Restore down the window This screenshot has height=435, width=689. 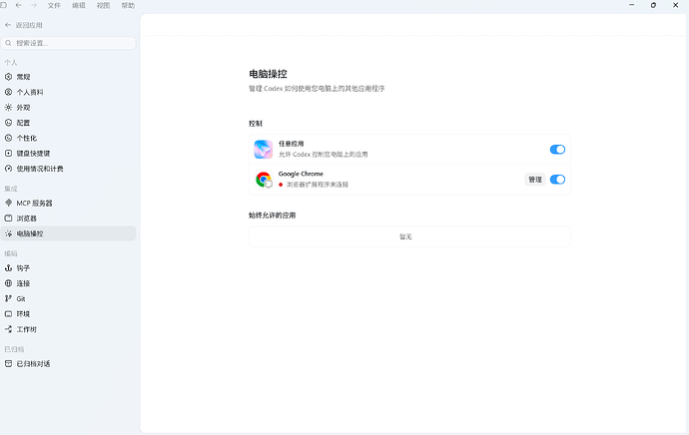point(653,5)
